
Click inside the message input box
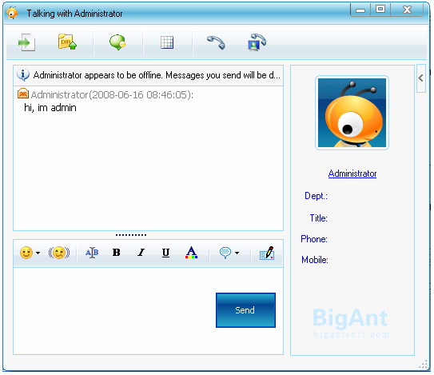(114, 311)
